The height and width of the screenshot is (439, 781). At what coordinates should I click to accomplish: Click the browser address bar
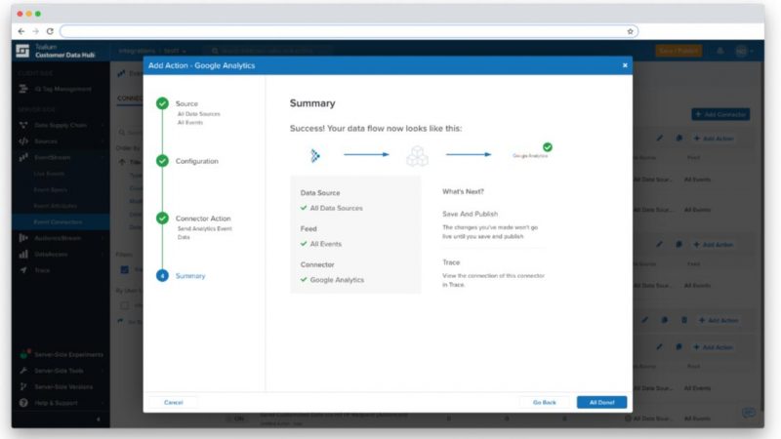(x=342, y=31)
